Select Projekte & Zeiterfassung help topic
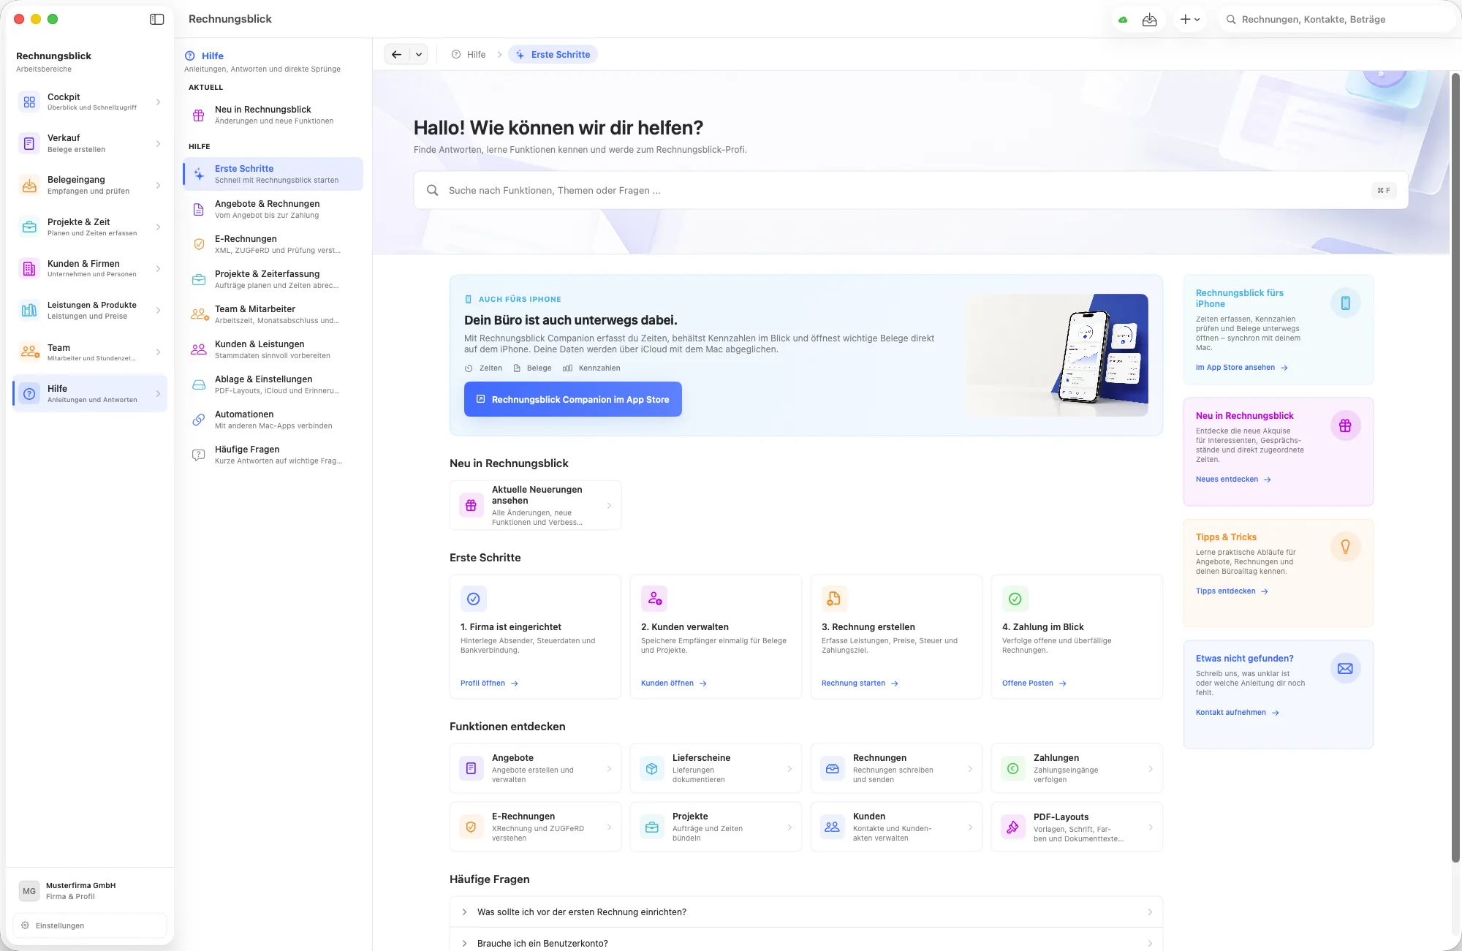 tap(273, 279)
